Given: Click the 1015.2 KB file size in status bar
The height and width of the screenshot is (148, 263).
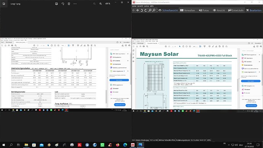Looking at the screenshot, I should pyautogui.click(x=154, y=140).
